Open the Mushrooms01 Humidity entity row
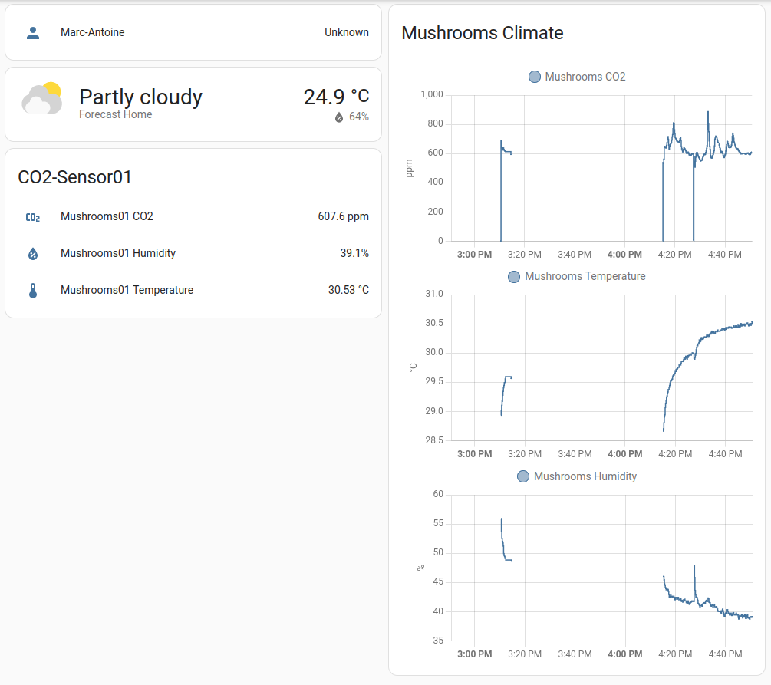The height and width of the screenshot is (685, 771). tap(118, 254)
